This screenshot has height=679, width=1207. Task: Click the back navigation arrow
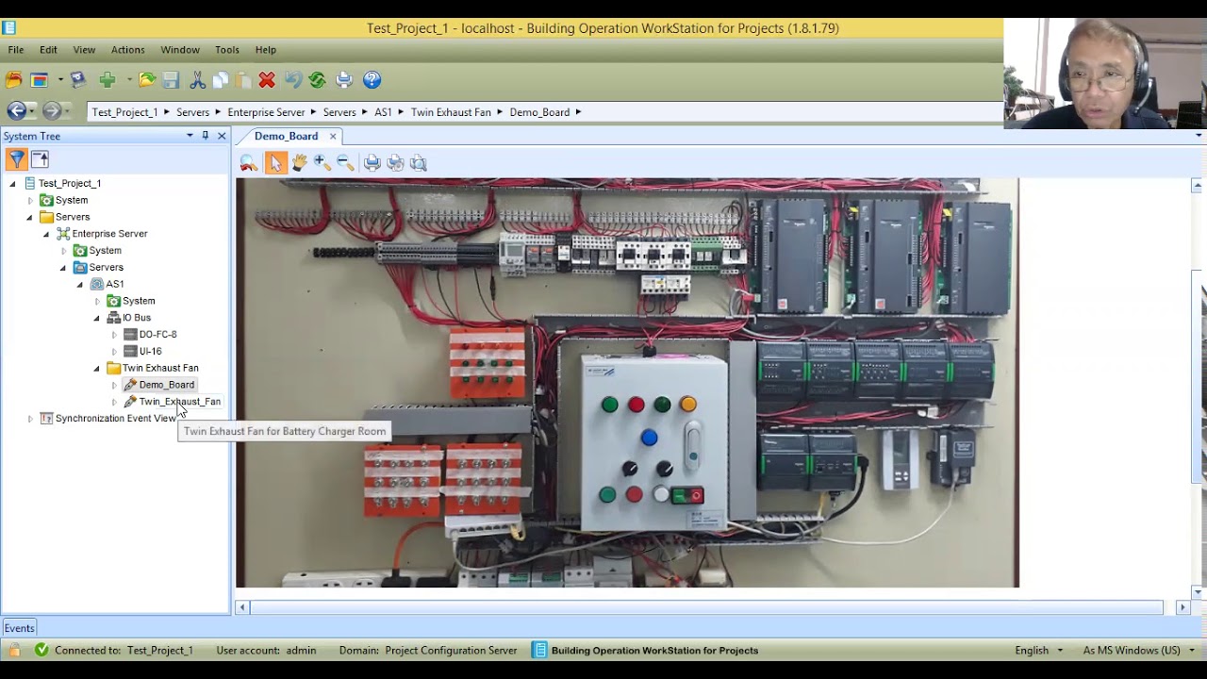pyautogui.click(x=16, y=111)
